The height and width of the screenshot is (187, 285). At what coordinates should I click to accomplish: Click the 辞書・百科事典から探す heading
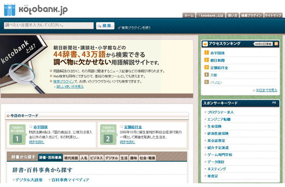coord(43,170)
